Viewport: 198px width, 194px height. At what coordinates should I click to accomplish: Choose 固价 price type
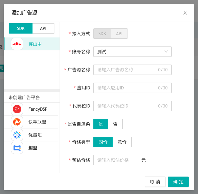click(x=103, y=142)
